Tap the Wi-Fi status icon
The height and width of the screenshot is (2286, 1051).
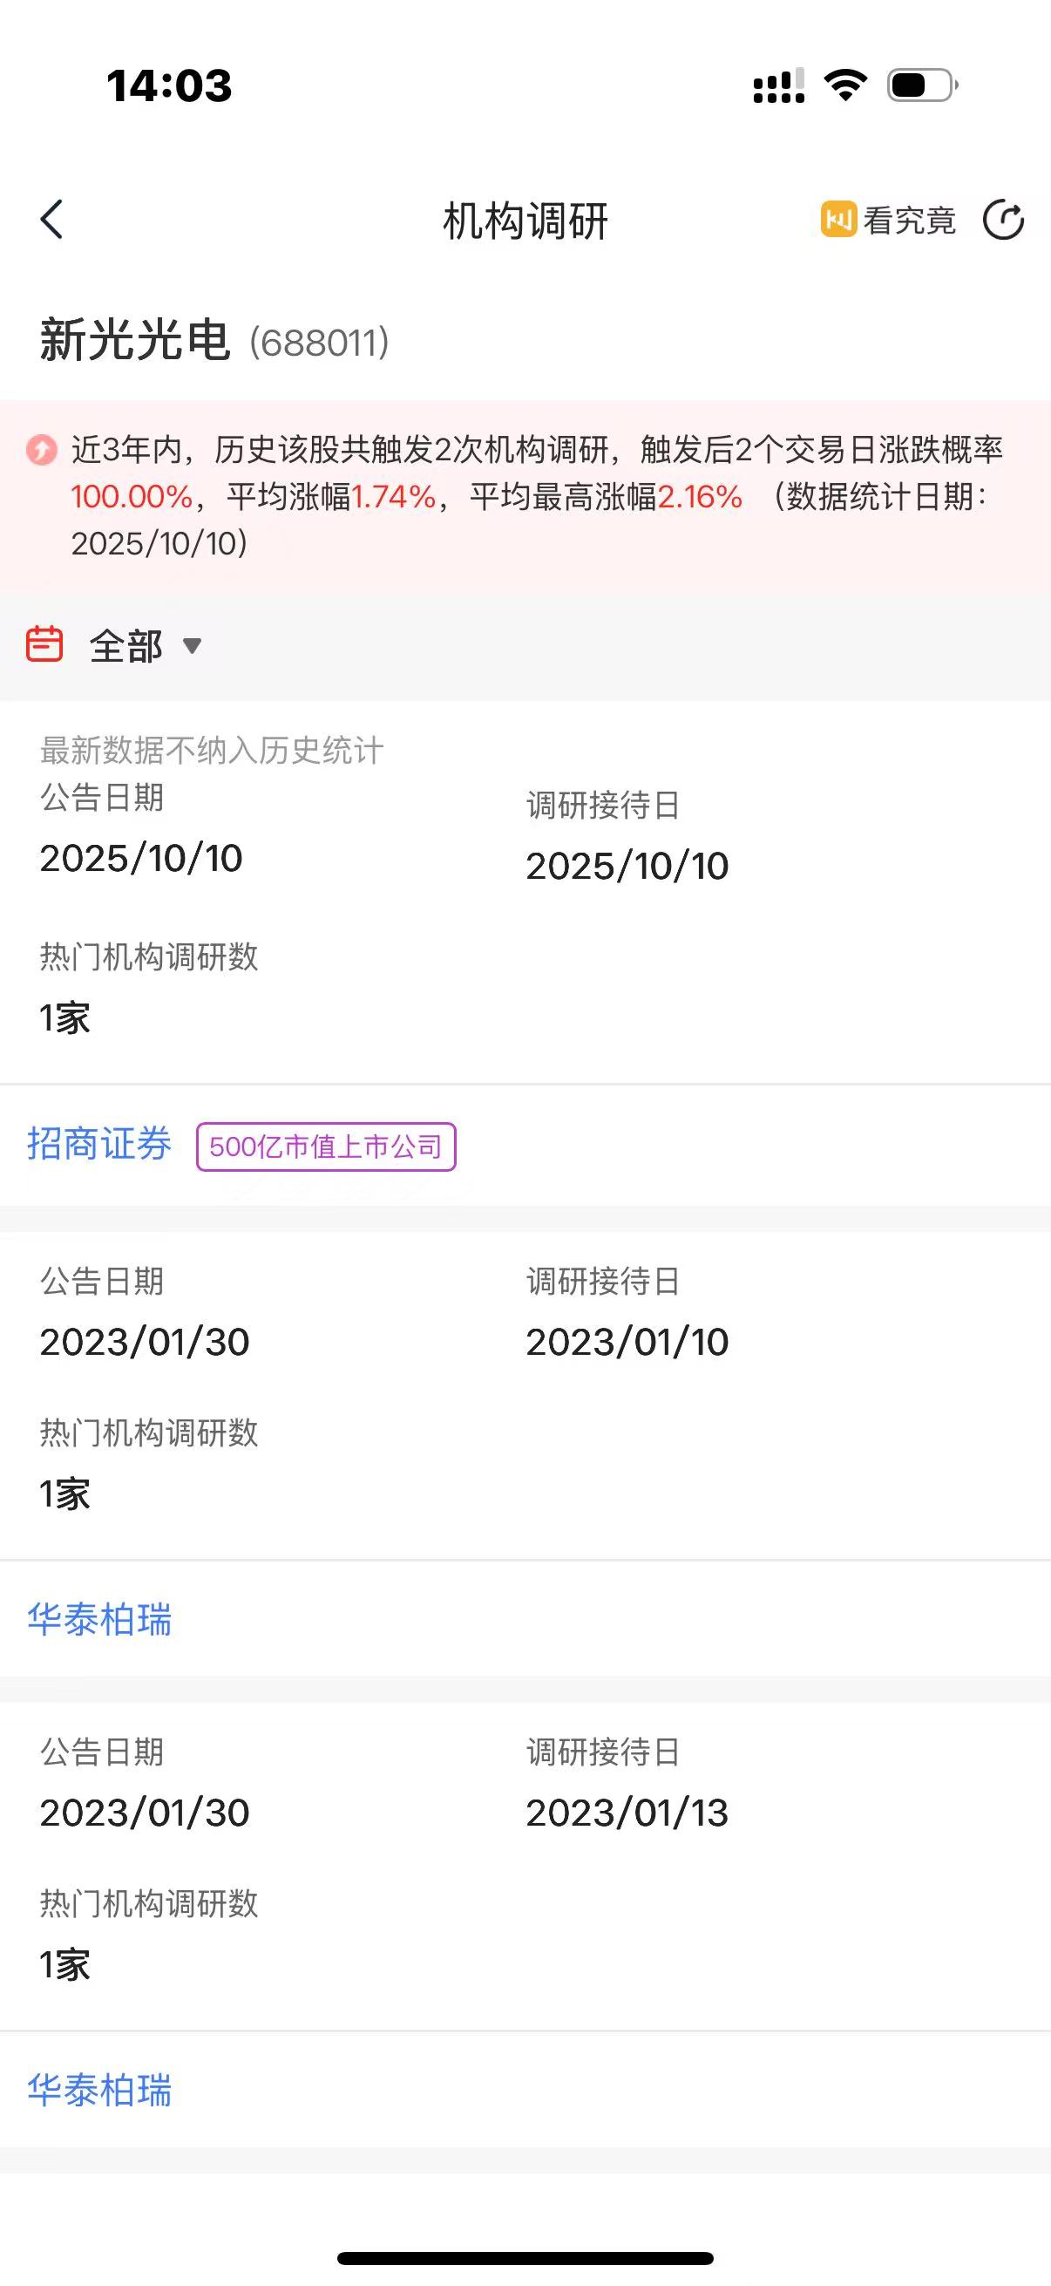pos(845,85)
